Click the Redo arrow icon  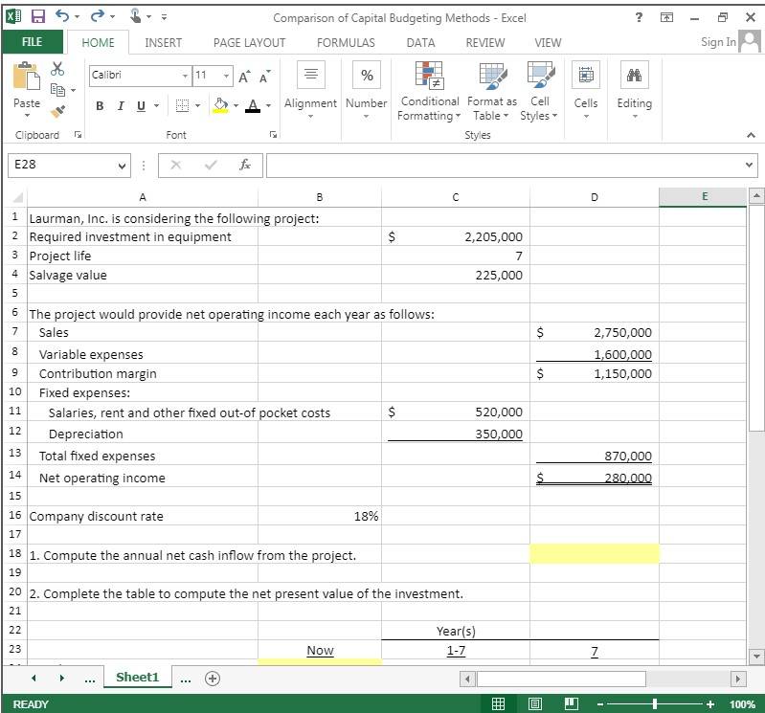point(98,16)
